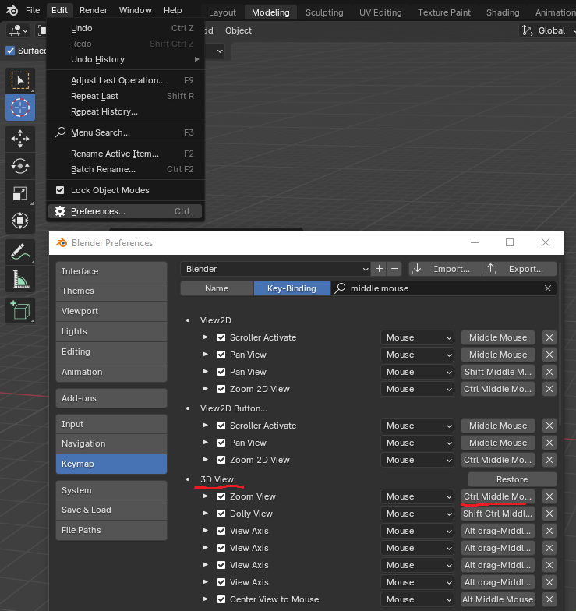Viewport: 576px width, 611px height.
Task: Uncheck View2D Buttons Scroller Activate
Action: pyautogui.click(x=221, y=426)
